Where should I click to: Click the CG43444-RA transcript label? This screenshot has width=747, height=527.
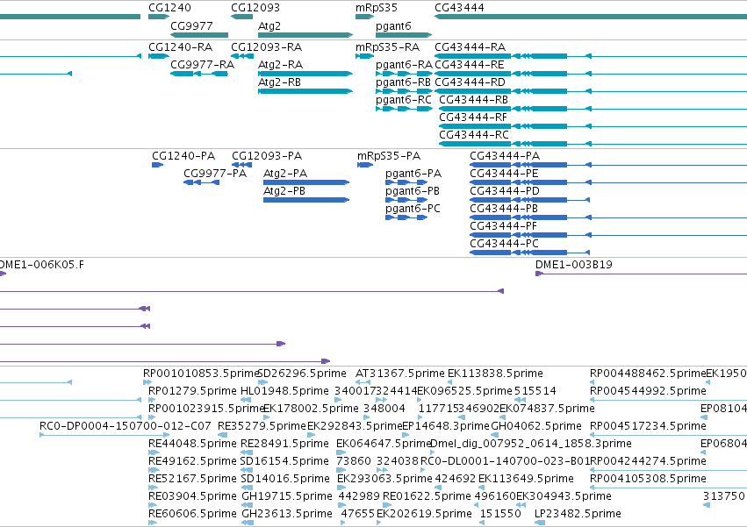coord(470,47)
